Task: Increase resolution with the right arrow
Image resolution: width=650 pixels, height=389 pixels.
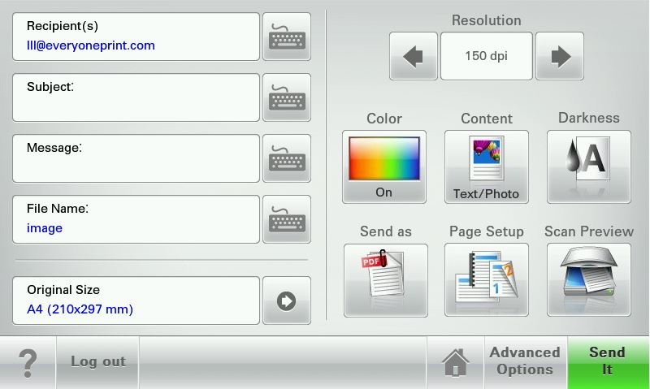Action: tap(560, 56)
